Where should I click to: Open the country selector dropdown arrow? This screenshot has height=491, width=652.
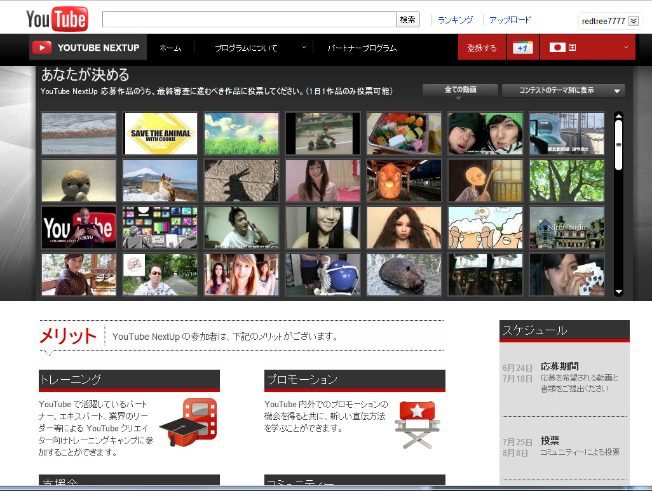pyautogui.click(x=626, y=48)
